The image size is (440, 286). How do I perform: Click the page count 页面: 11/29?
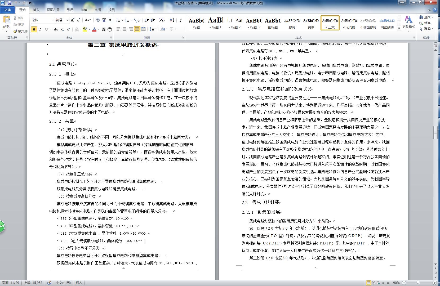tap(11, 283)
